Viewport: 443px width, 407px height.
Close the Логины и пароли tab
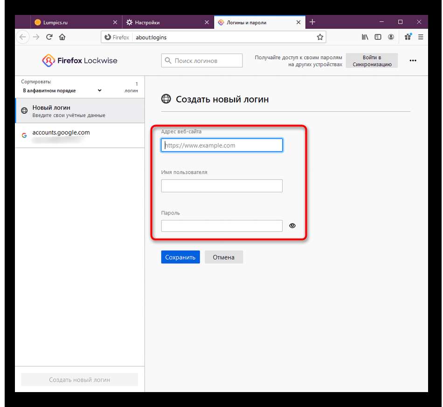298,22
